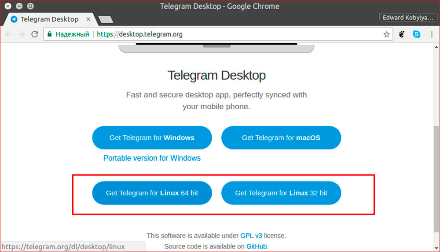This screenshot has width=440, height=252.
Task: Go forward with the forward arrow
Action: [x=21, y=34]
